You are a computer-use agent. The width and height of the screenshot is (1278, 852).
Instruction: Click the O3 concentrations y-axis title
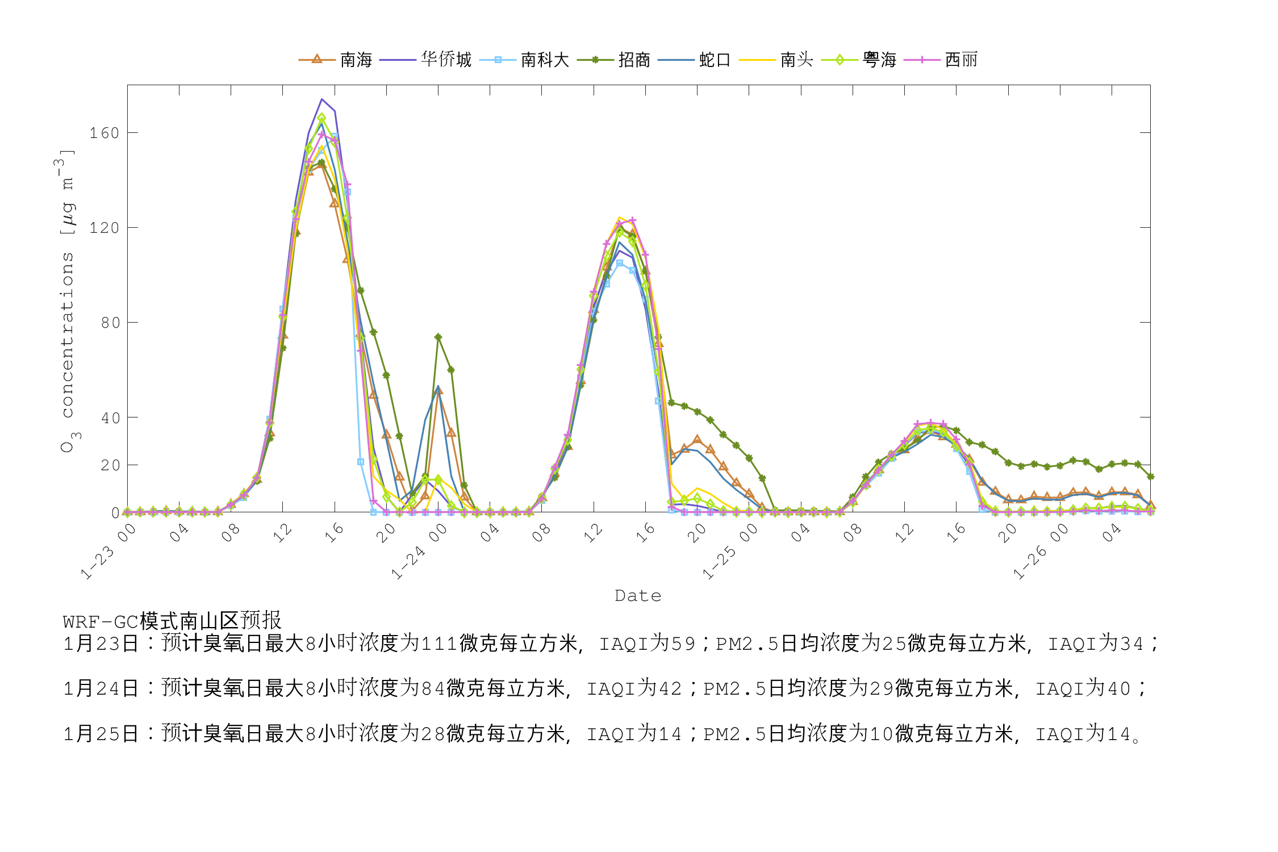pos(67,301)
